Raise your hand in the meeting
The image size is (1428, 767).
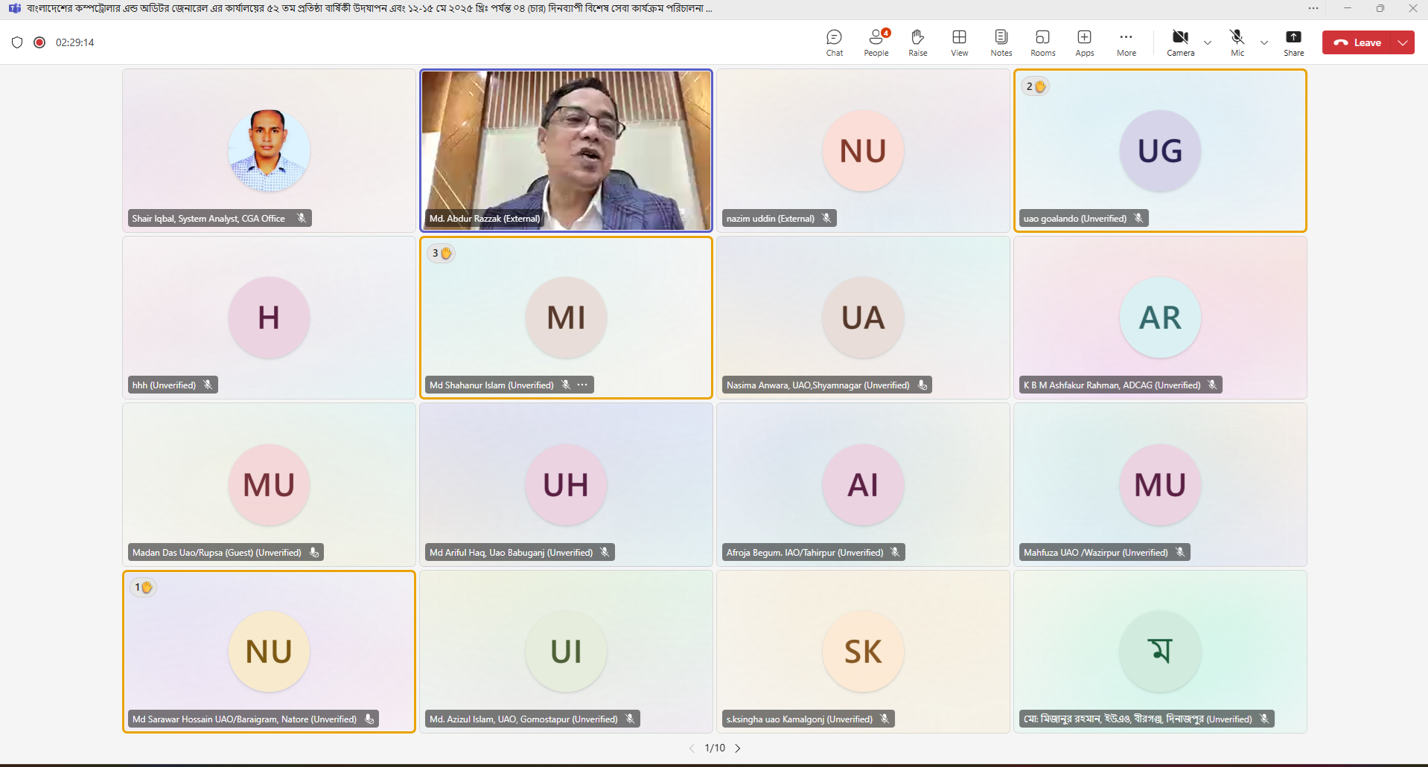pos(917,42)
